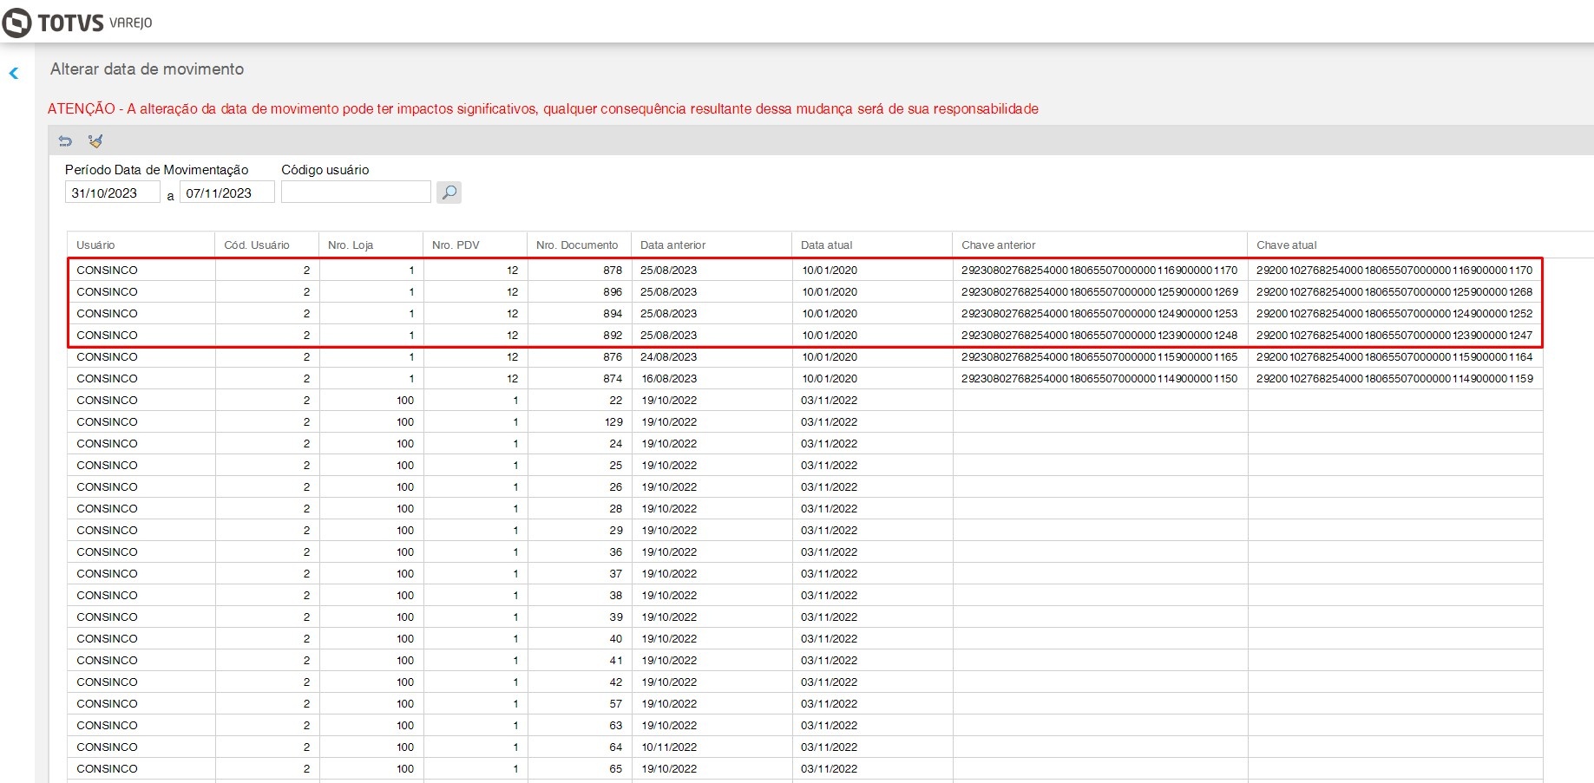Click the Chave anterior cell ending in 1253
The height and width of the screenshot is (783, 1594).
coord(1100,313)
